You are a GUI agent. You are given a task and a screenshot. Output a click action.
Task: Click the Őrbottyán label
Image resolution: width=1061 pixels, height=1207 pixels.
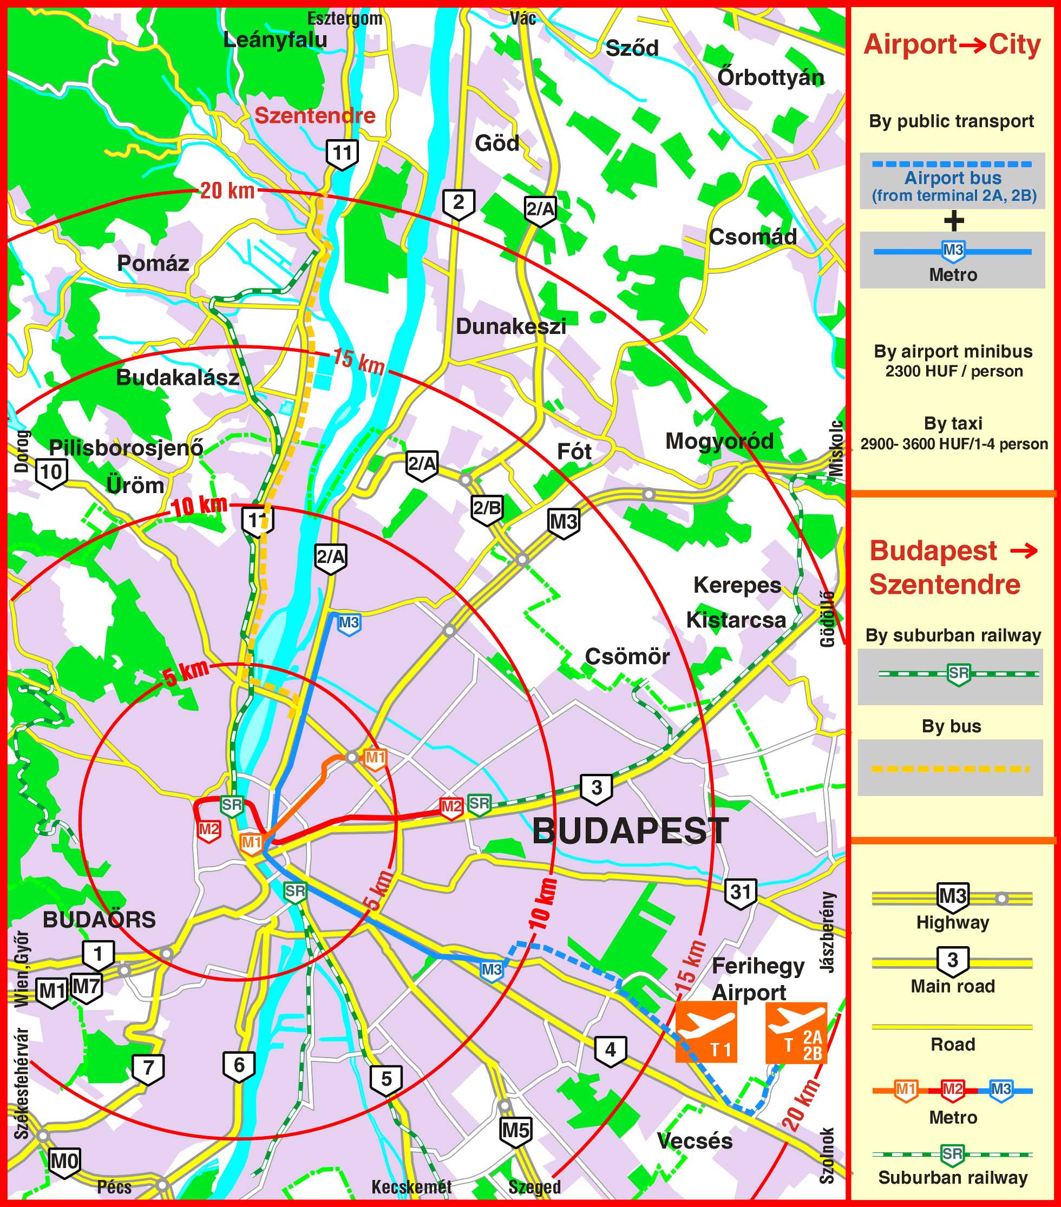pos(770,77)
